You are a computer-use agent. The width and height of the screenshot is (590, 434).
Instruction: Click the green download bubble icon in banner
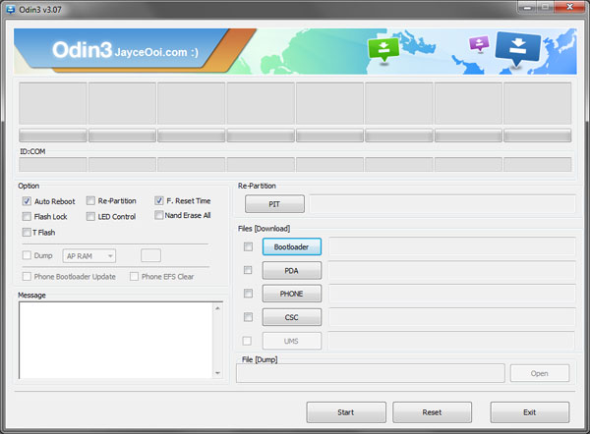tap(383, 50)
